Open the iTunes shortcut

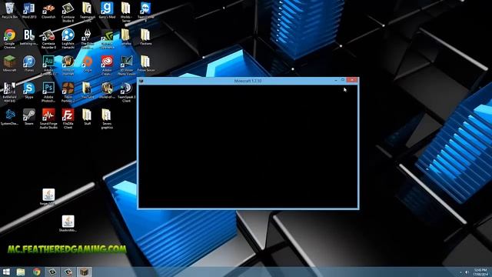[29, 64]
